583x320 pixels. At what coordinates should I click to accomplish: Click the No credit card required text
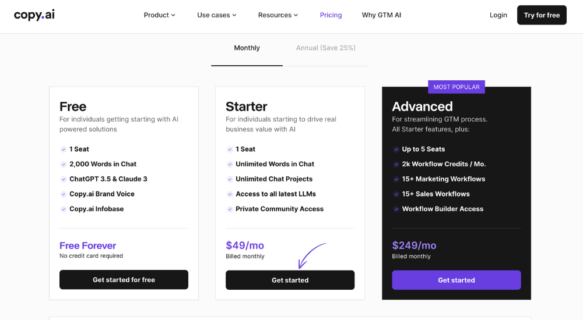pyautogui.click(x=91, y=256)
